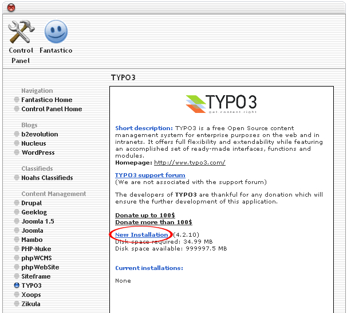Click the 'Short description:' heading
347x313 pixels.
(144, 128)
